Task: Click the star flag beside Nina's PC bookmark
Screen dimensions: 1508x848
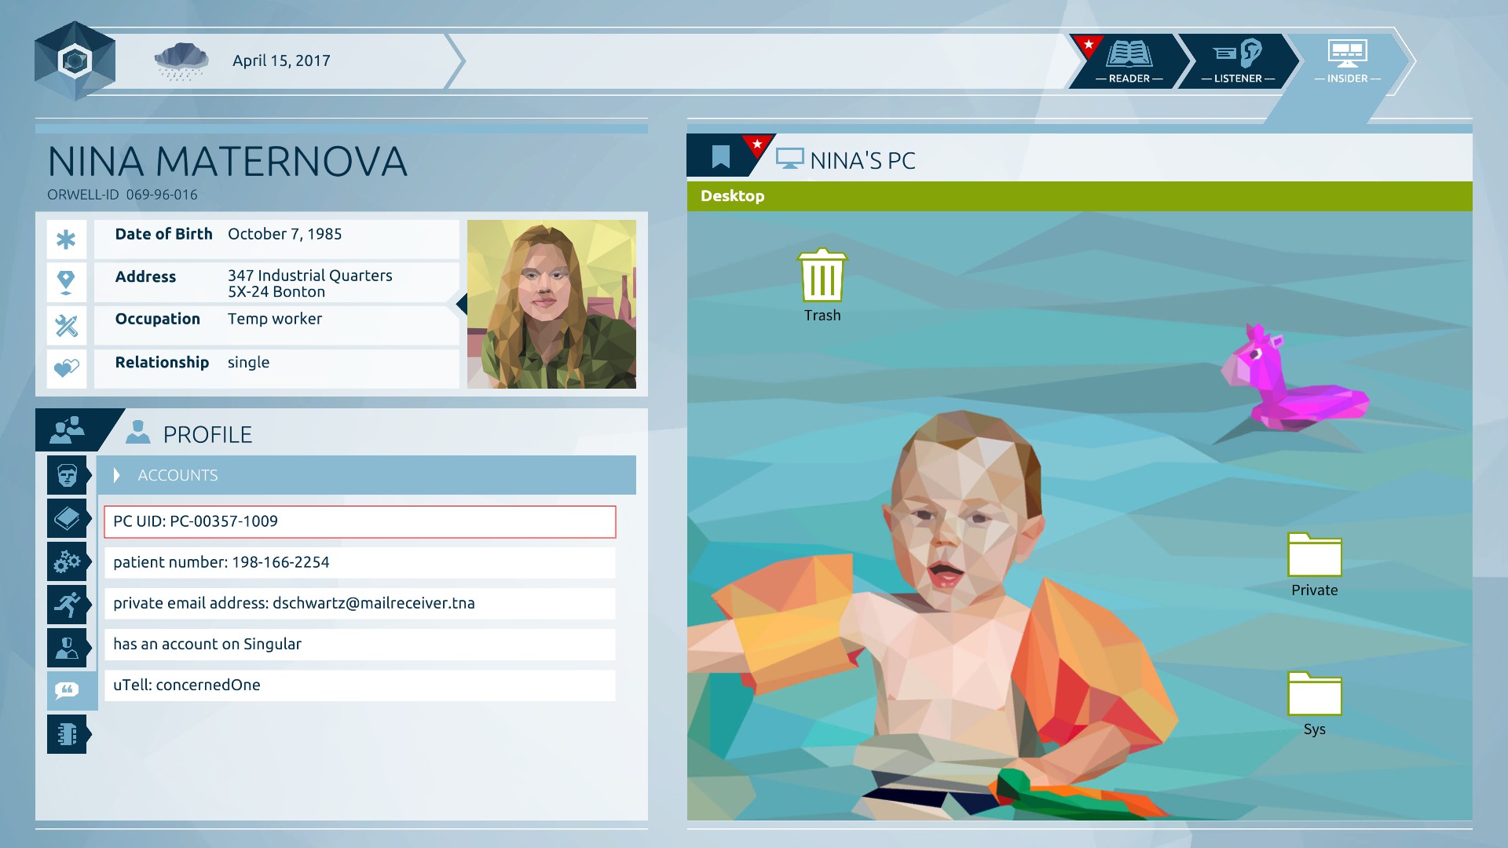Action: tap(757, 144)
